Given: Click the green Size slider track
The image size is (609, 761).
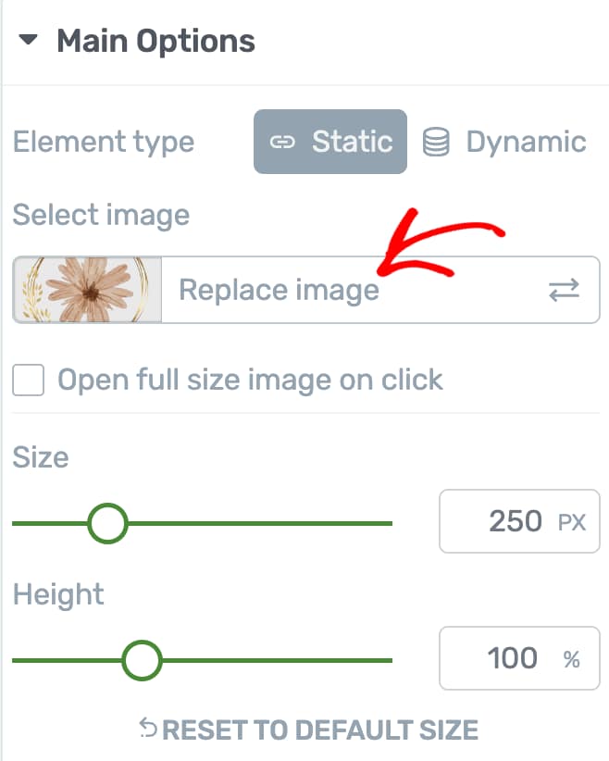Looking at the screenshot, I should click(x=278, y=523).
